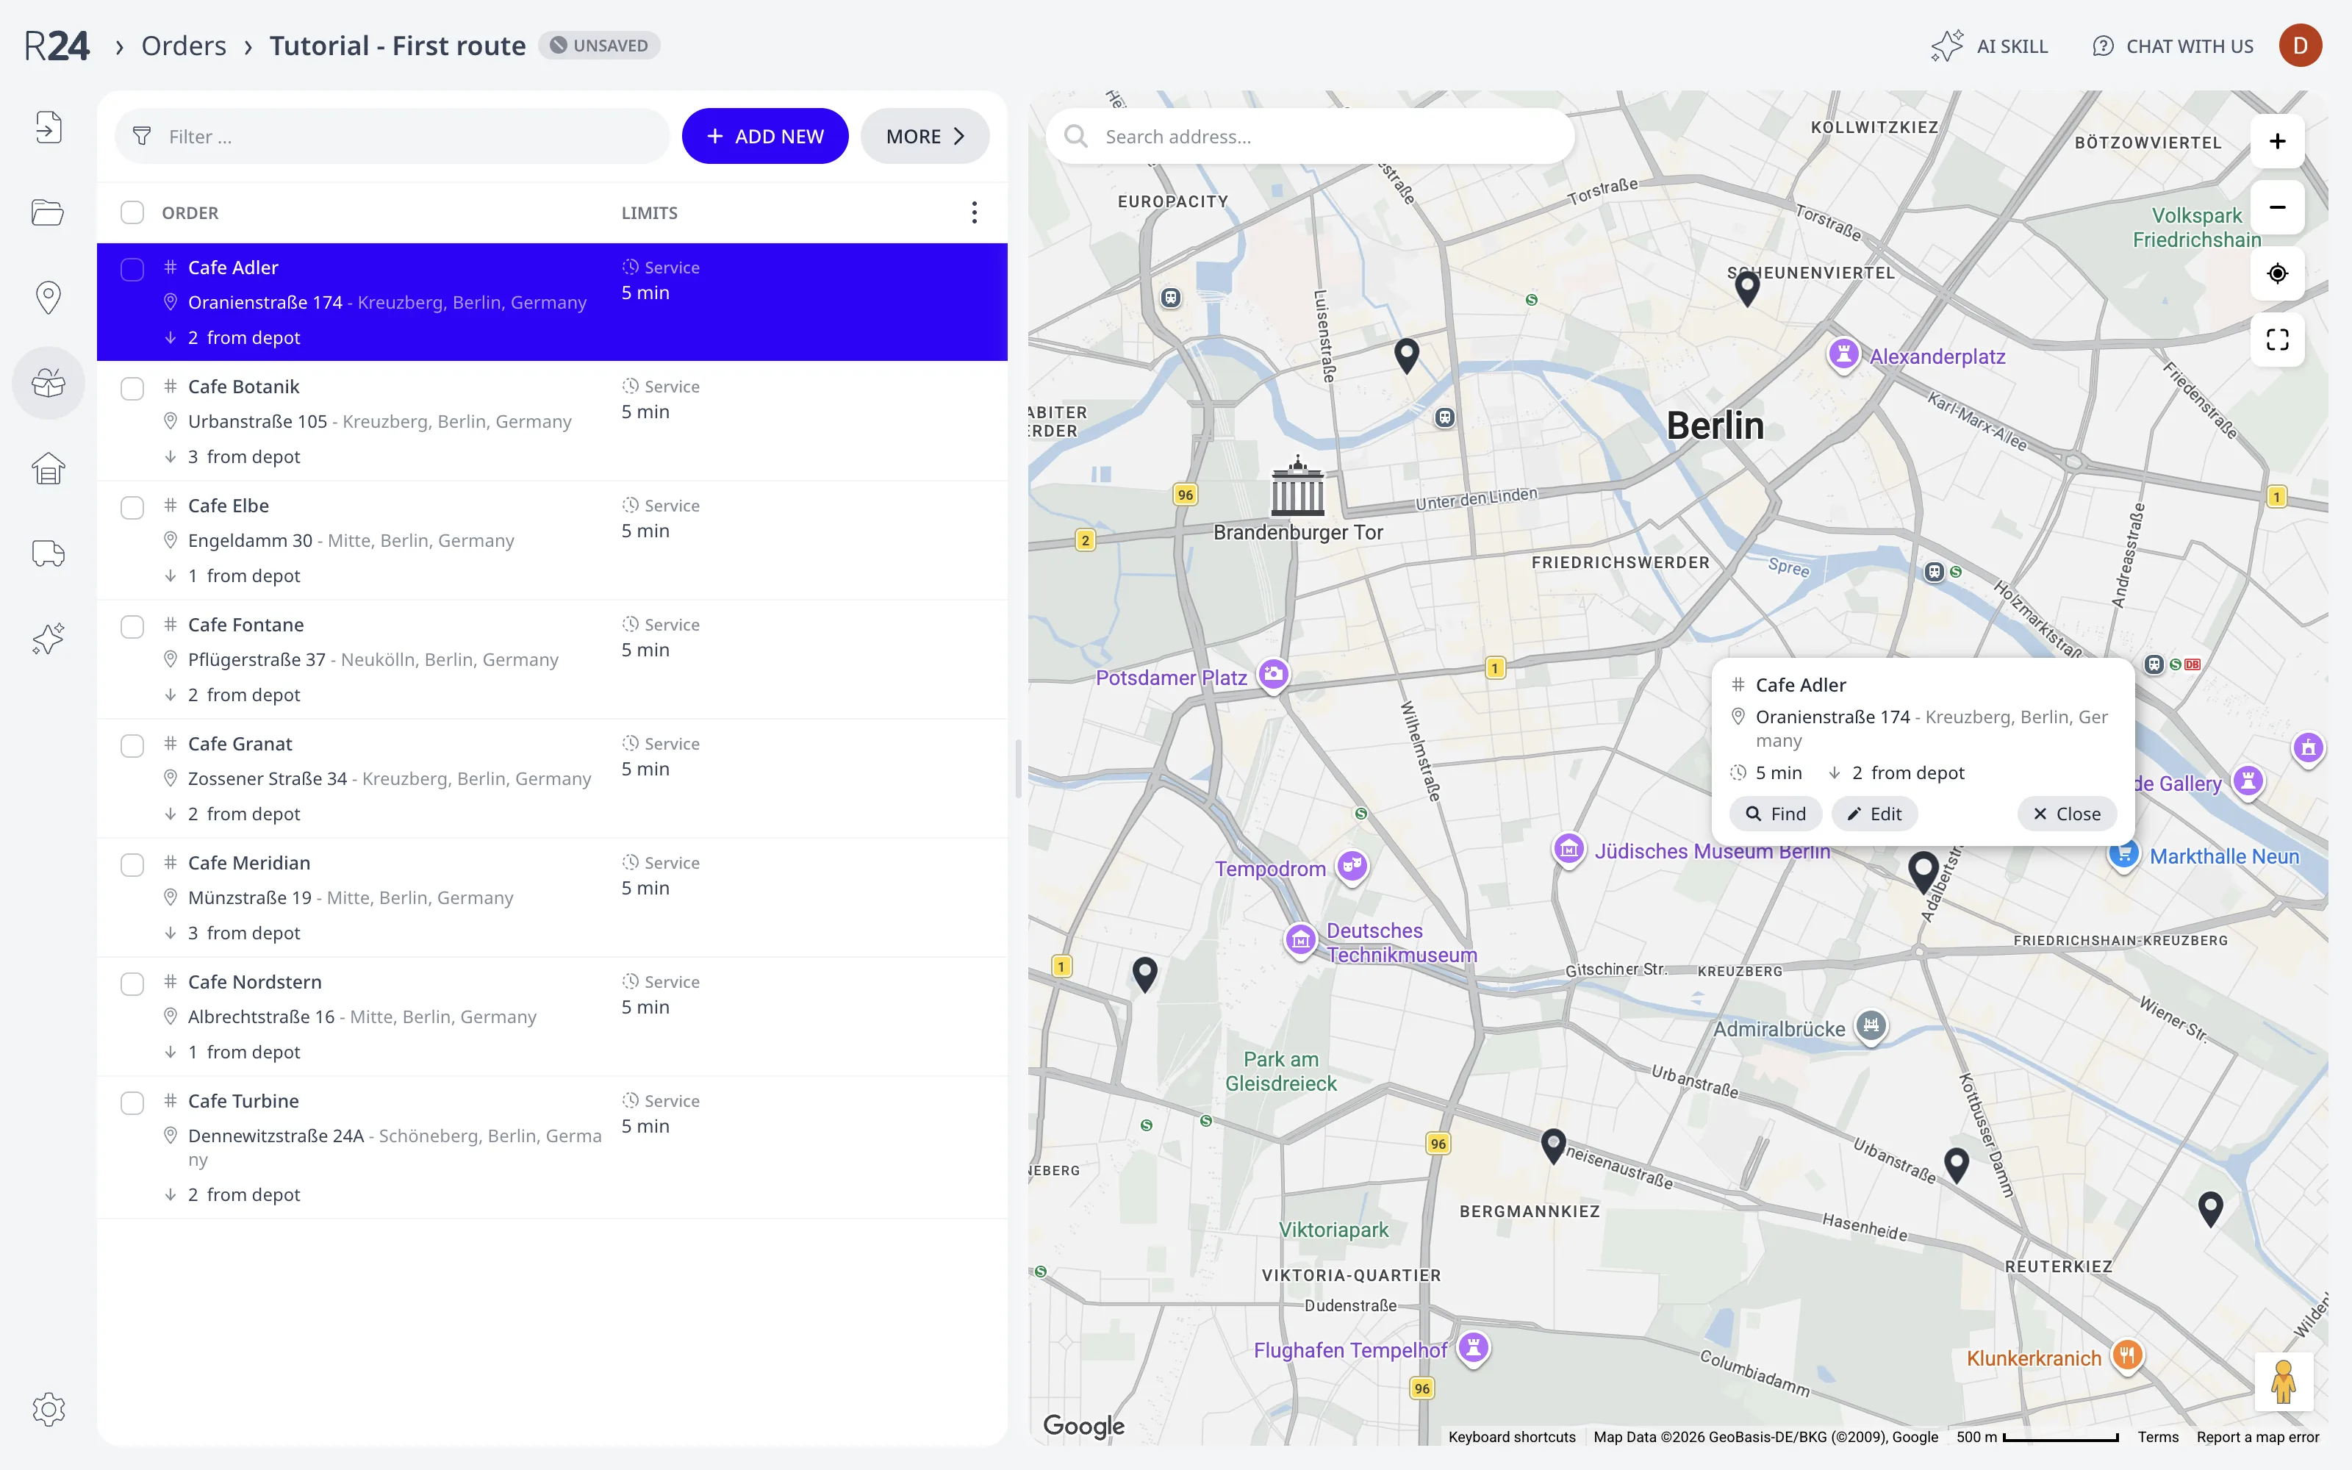Image resolution: width=2352 pixels, height=1470 pixels.
Task: Open order list column options menu
Action: point(974,213)
